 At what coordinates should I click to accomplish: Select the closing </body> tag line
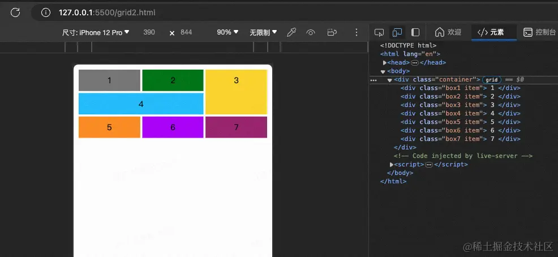point(400,173)
